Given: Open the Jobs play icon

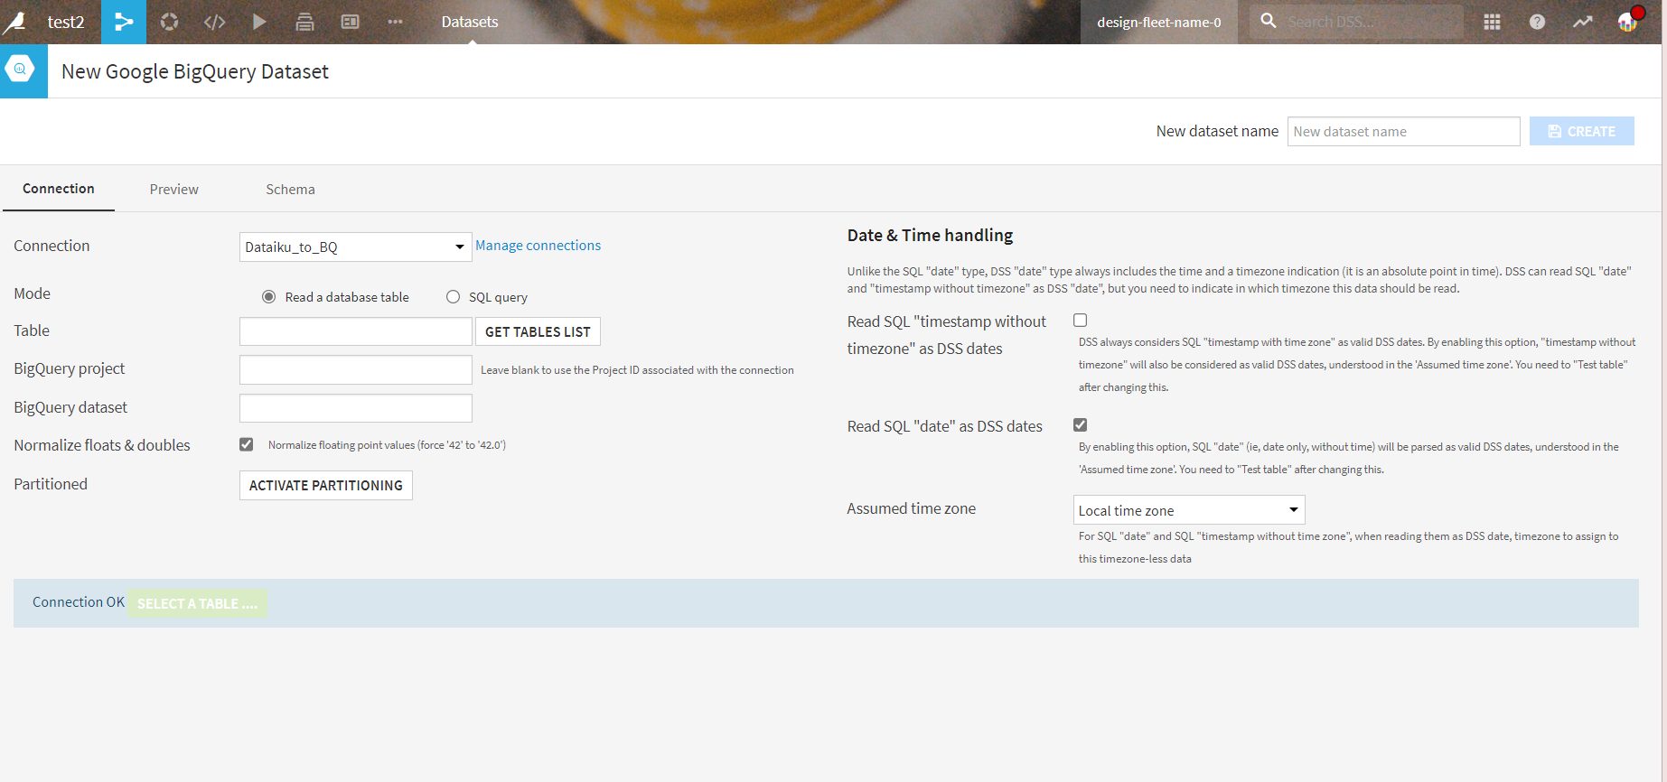Looking at the screenshot, I should coord(259,22).
